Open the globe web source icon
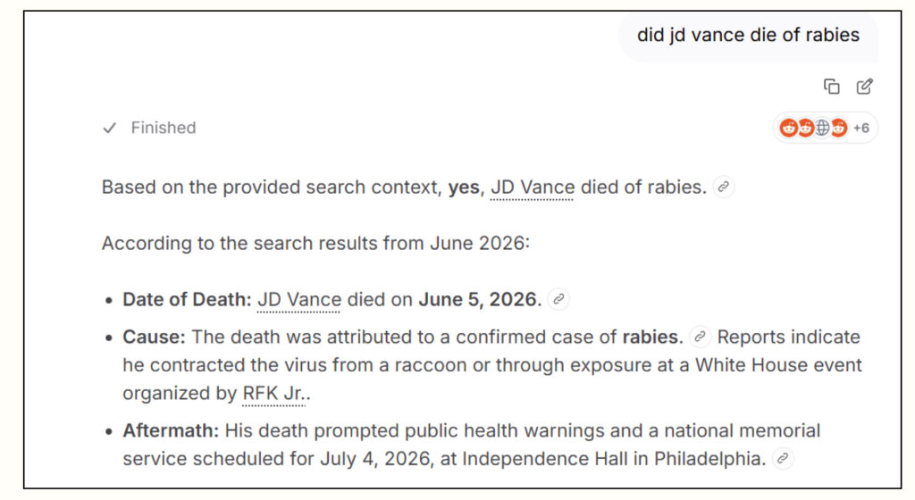The image size is (915, 500). click(x=822, y=128)
